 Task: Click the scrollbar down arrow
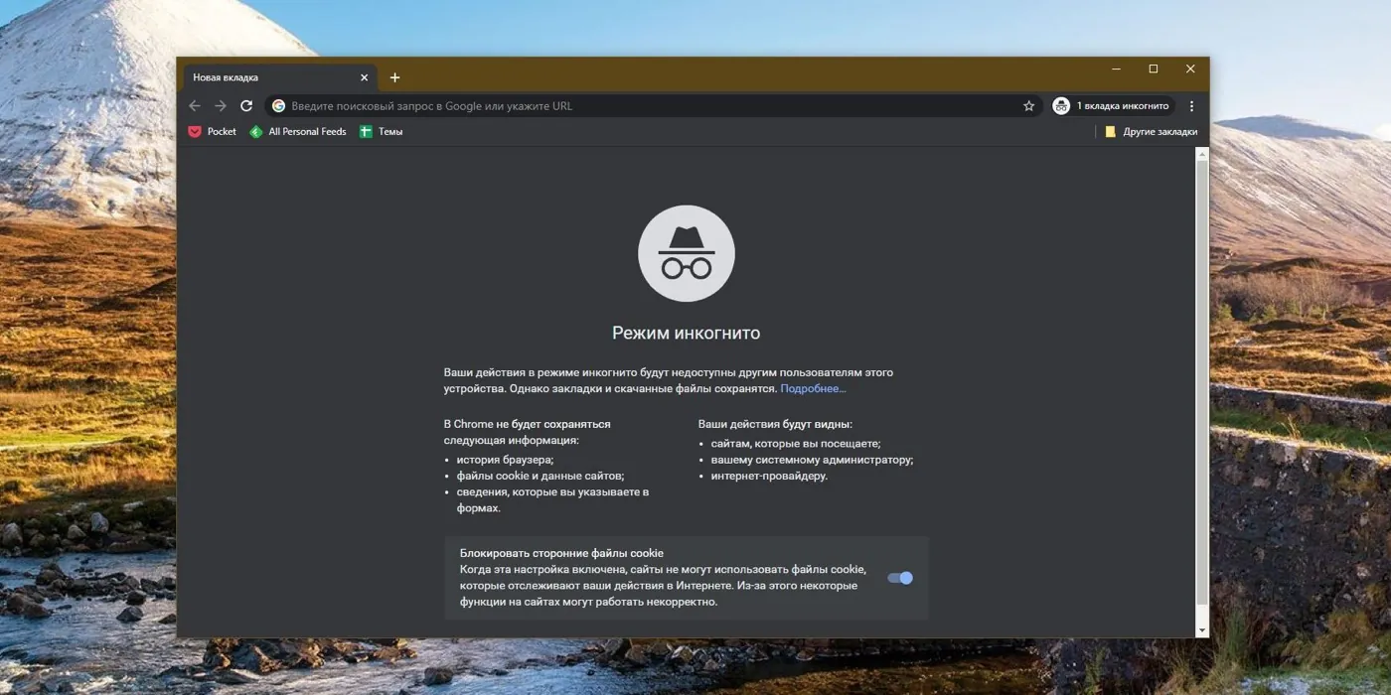pos(1202,630)
